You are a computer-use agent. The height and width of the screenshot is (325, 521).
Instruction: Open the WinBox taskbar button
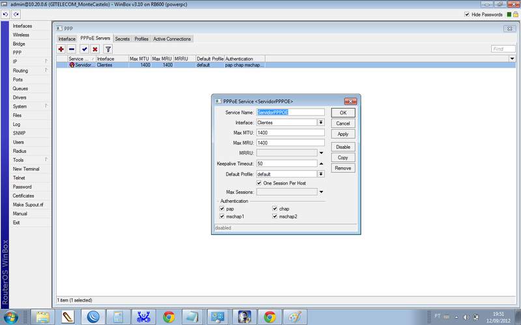point(93,317)
